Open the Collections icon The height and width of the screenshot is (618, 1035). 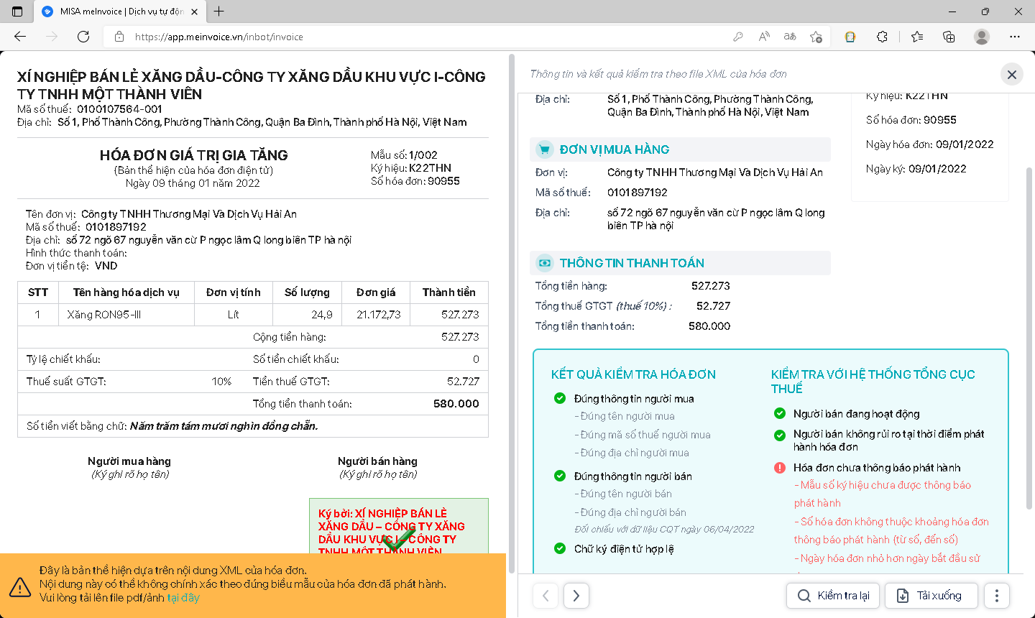click(949, 37)
